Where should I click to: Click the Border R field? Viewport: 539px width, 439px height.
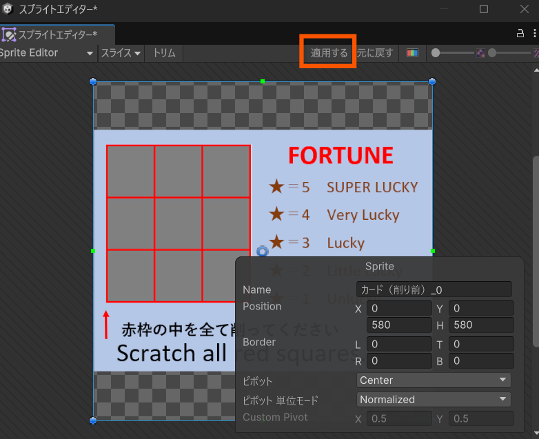point(399,360)
